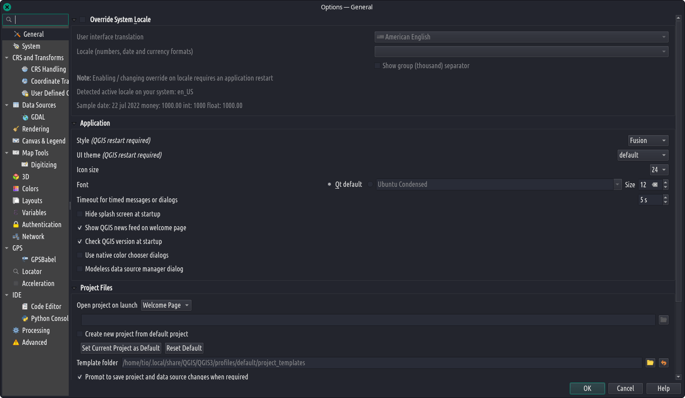Screen dimensions: 685x398
Task: Select the System gear icon
Action: point(16,46)
